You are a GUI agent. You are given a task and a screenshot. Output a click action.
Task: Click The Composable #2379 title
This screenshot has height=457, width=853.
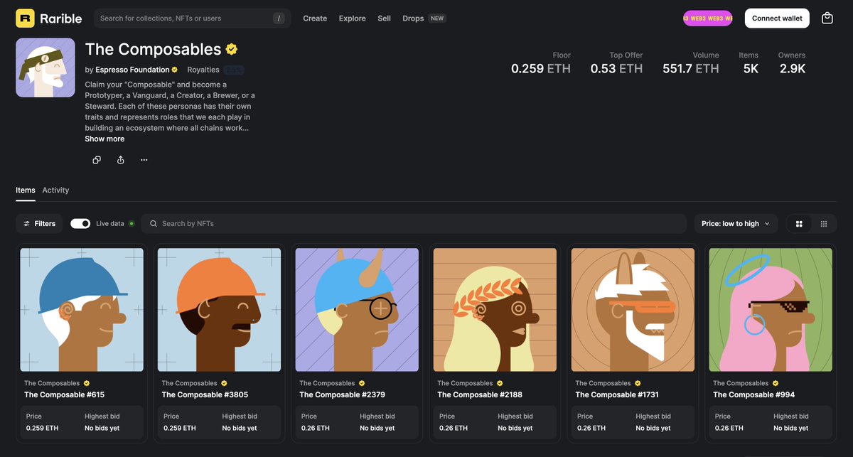(x=343, y=395)
